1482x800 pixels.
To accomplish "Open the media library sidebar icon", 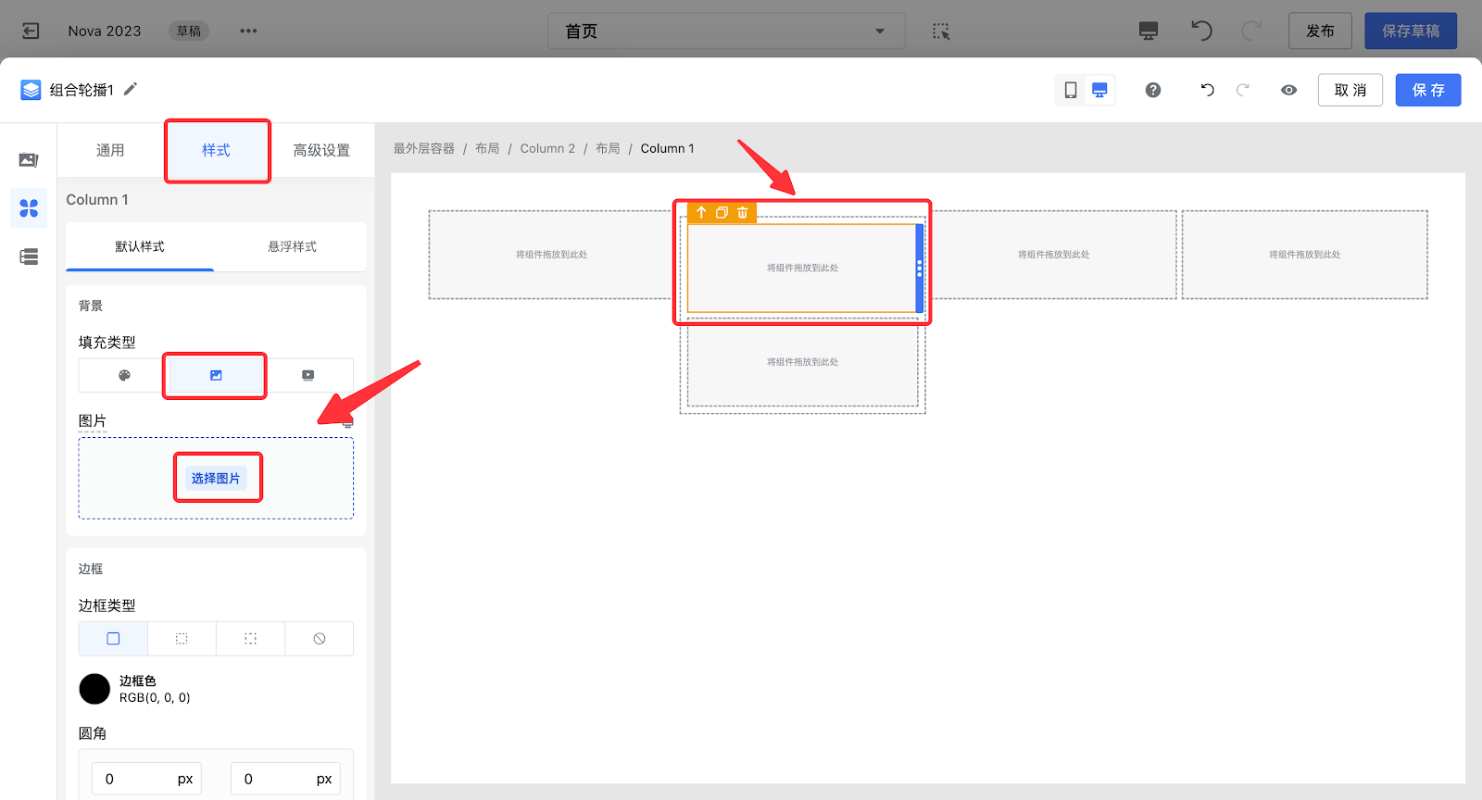I will (29, 160).
